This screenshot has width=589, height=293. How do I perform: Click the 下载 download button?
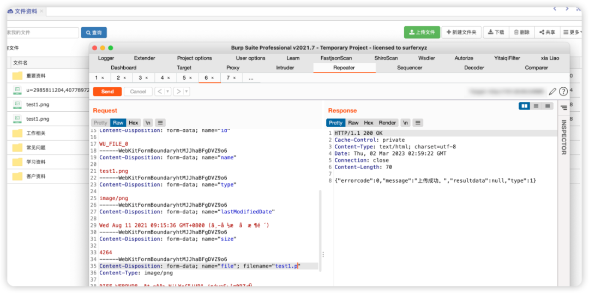coord(496,32)
